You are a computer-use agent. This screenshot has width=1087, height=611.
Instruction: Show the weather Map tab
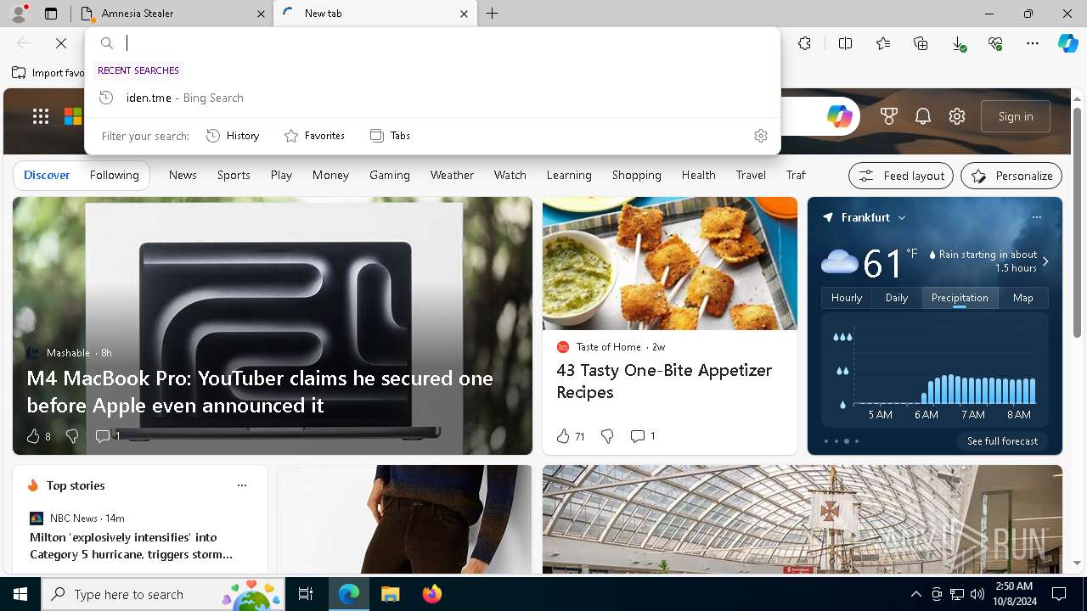point(1023,298)
